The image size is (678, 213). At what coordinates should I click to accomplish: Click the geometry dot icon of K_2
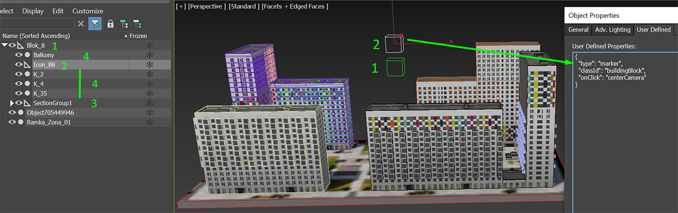tap(27, 74)
